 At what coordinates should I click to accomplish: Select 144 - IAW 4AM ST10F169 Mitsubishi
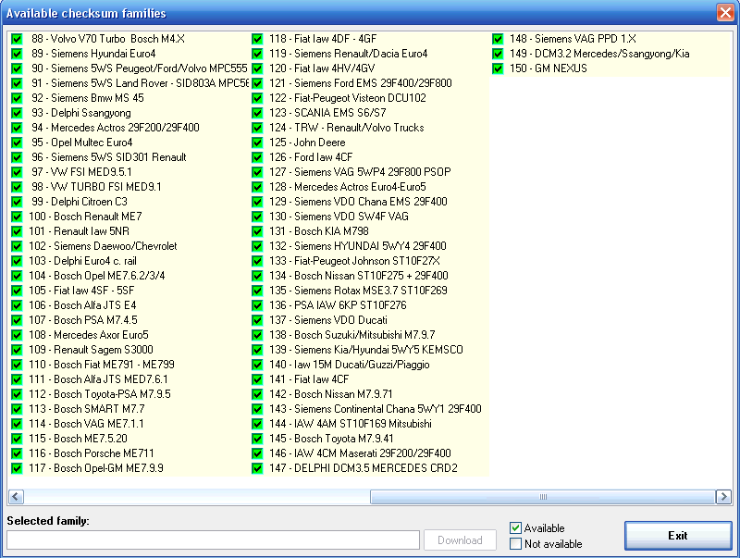(x=351, y=424)
